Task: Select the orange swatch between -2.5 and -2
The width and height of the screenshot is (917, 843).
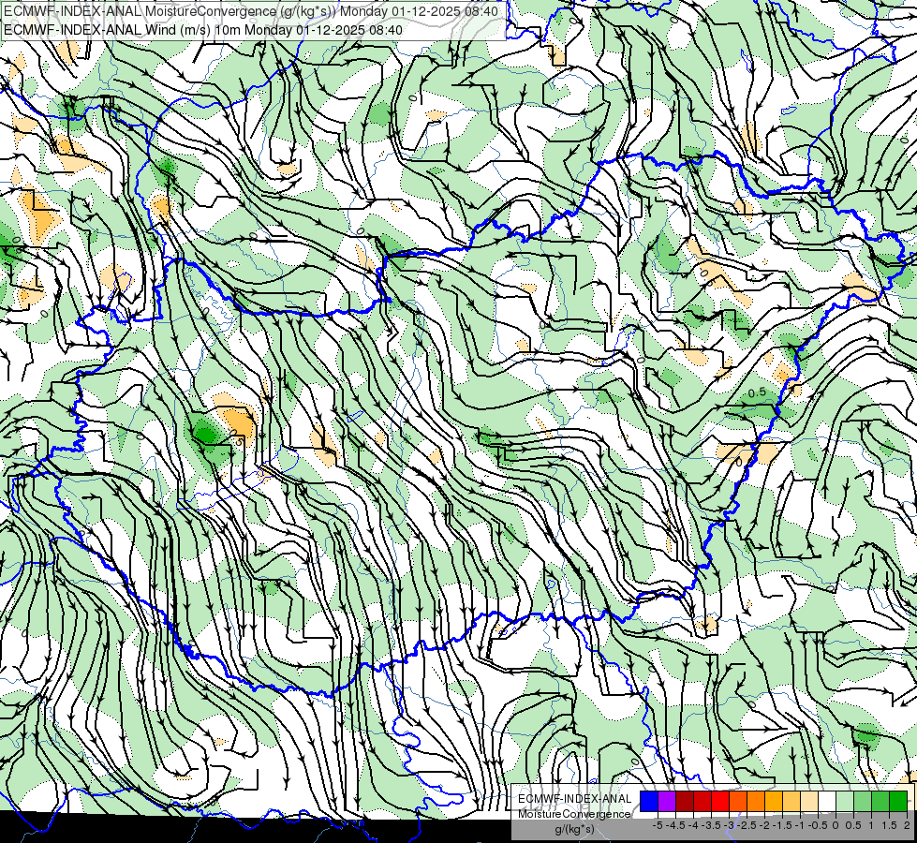Action: click(x=756, y=801)
